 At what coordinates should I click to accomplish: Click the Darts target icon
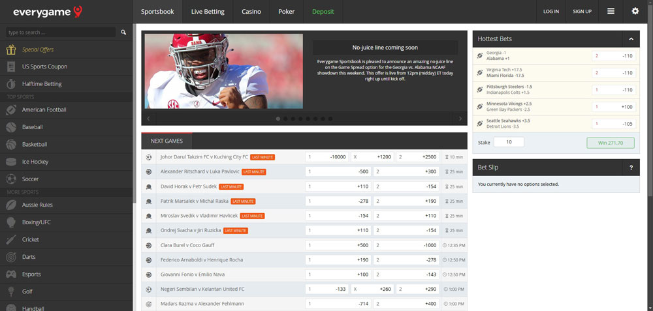click(11, 257)
